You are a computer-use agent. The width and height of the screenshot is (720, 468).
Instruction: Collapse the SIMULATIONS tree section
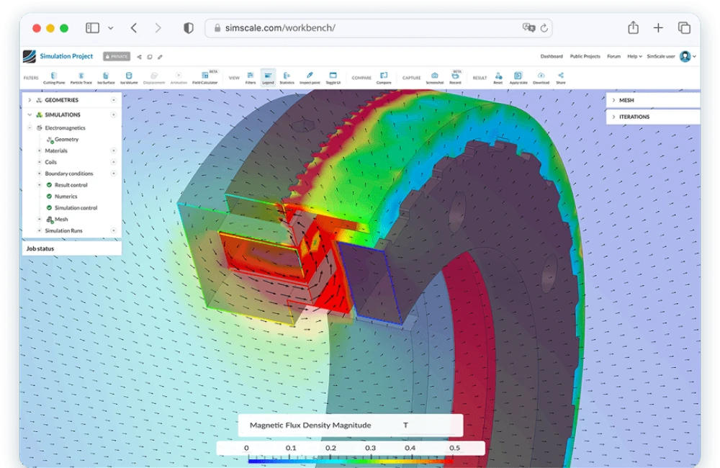(29, 114)
